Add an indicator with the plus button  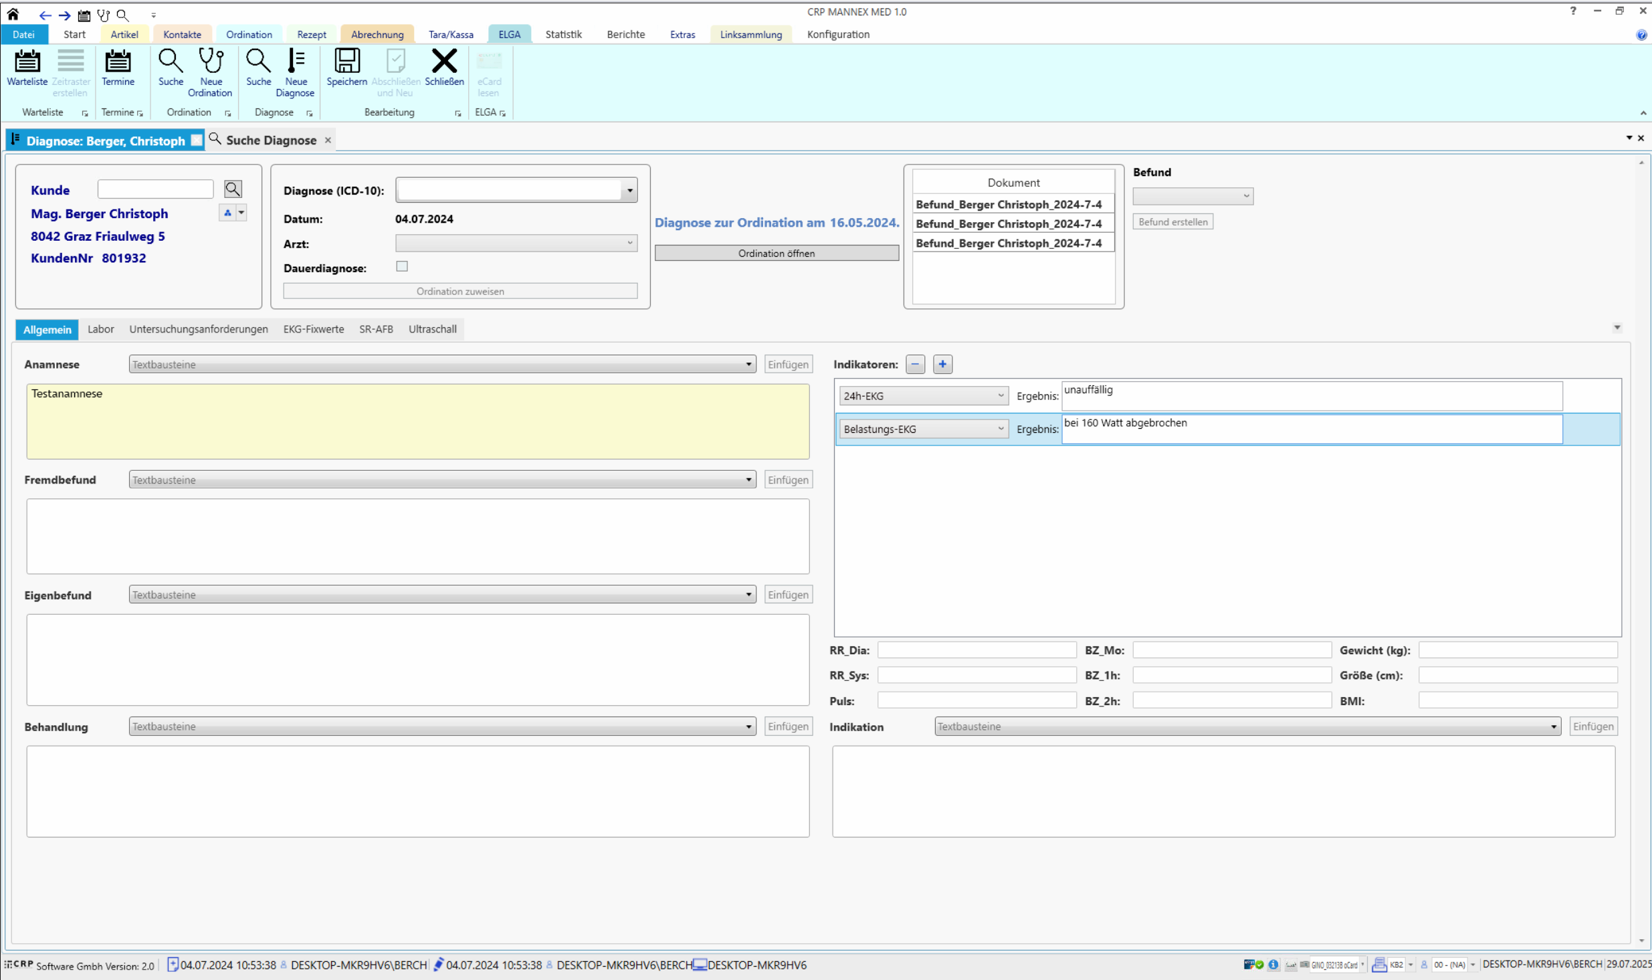[x=942, y=365]
